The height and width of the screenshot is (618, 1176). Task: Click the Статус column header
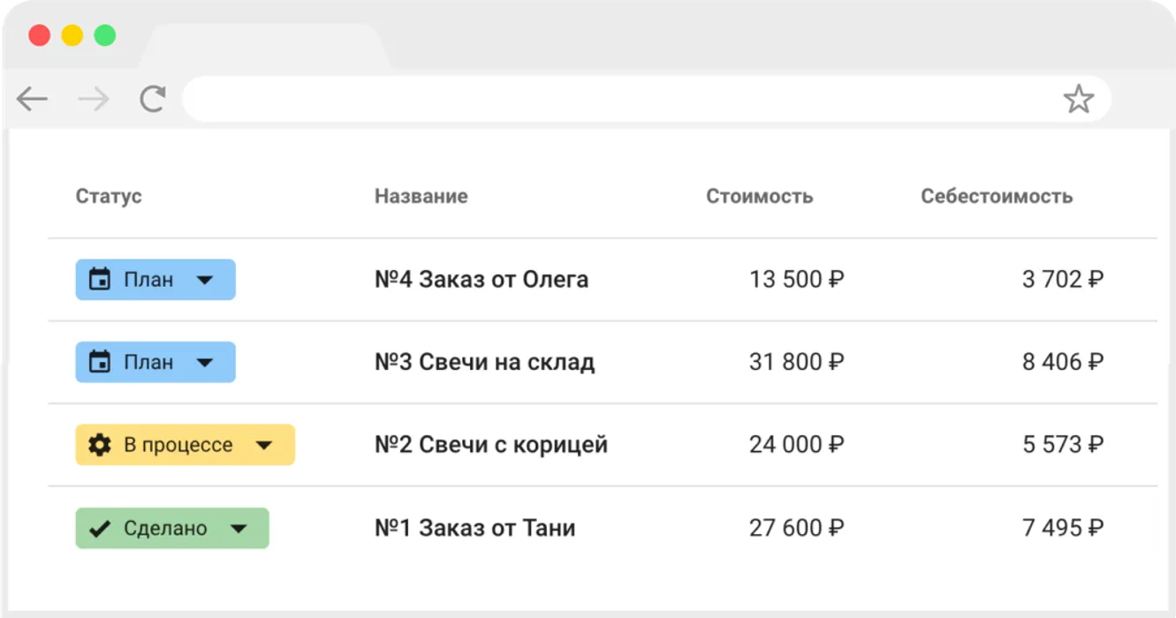point(109,196)
